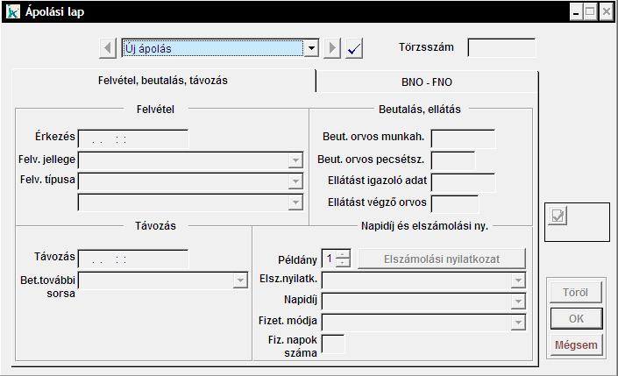The image size is (618, 376).
Task: Select the Felvétel, beutalás, távozás tab
Action: click(163, 81)
